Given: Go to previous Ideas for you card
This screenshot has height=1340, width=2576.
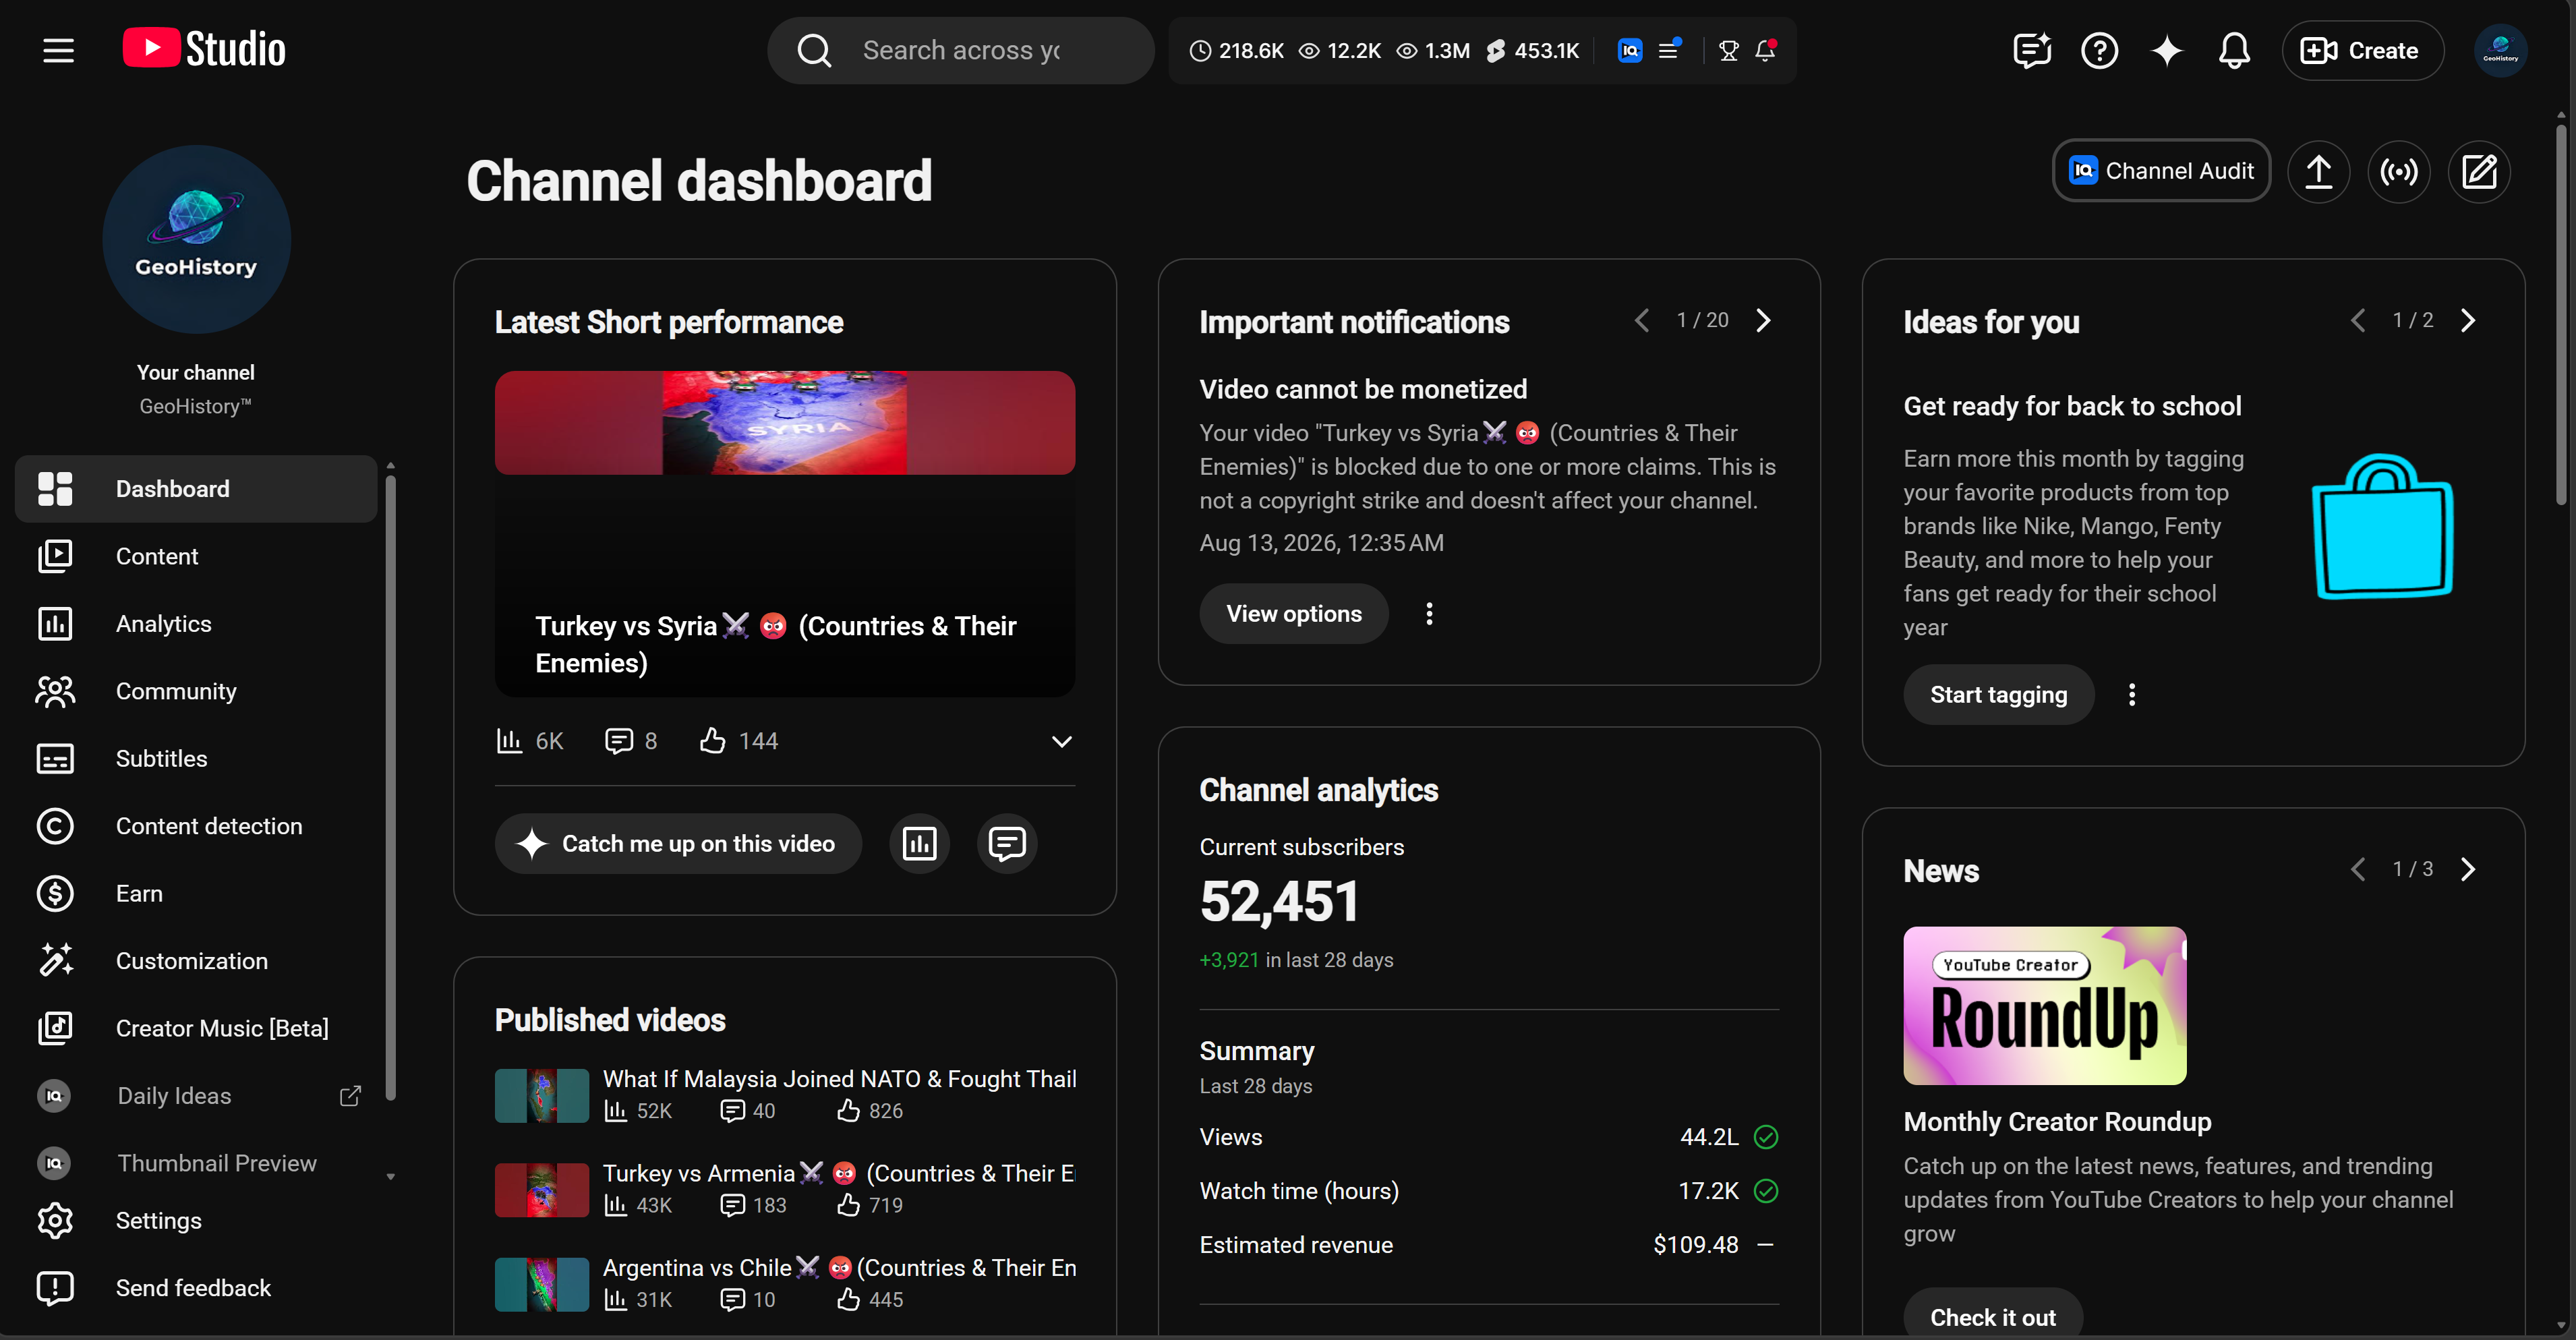Looking at the screenshot, I should (x=2358, y=320).
